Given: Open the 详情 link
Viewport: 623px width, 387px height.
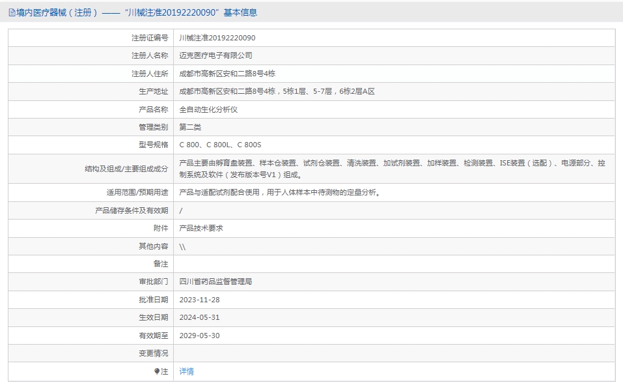Looking at the screenshot, I should pyautogui.click(x=186, y=371).
